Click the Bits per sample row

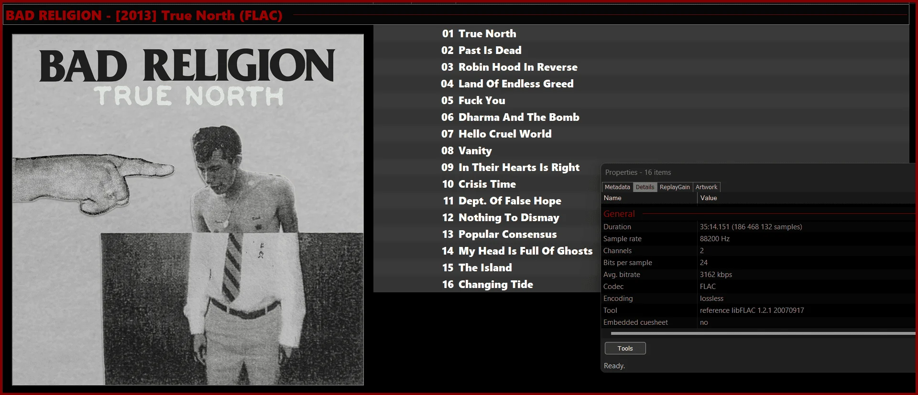click(x=758, y=263)
